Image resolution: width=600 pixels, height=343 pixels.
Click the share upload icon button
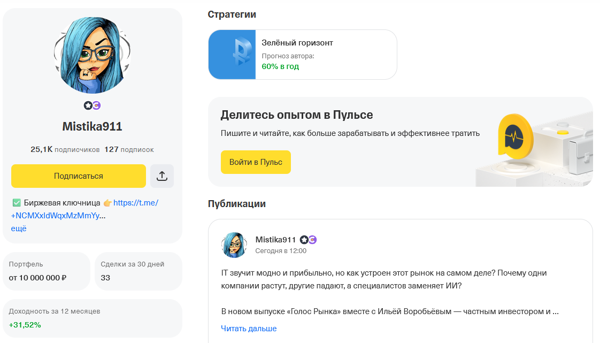pos(162,176)
